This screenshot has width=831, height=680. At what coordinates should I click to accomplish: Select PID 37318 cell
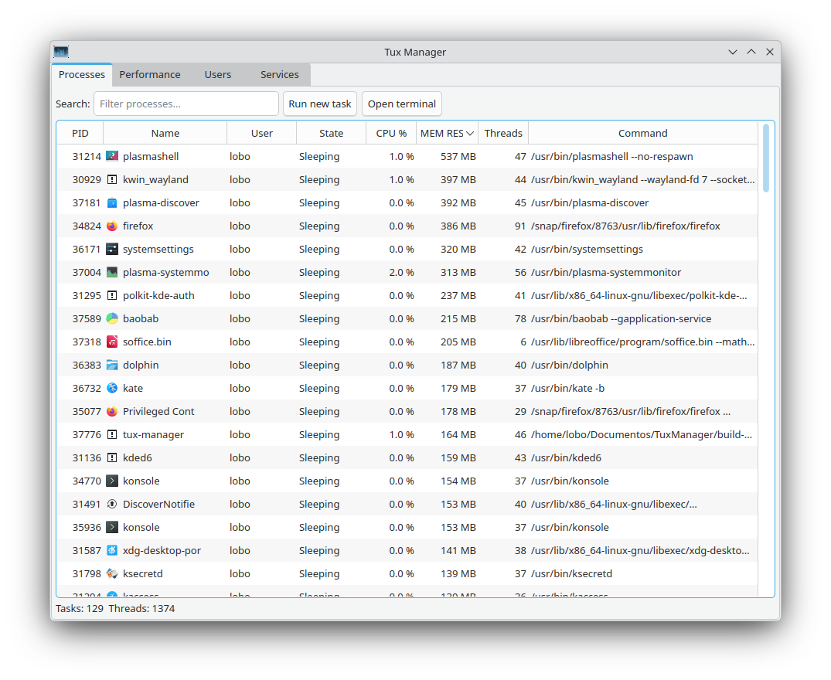pyautogui.click(x=87, y=342)
